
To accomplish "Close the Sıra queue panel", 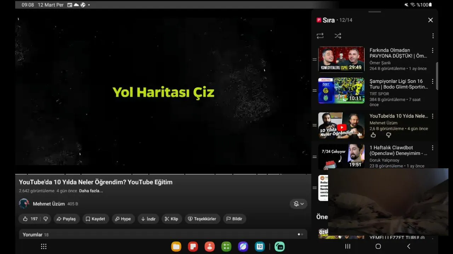I will [430, 20].
